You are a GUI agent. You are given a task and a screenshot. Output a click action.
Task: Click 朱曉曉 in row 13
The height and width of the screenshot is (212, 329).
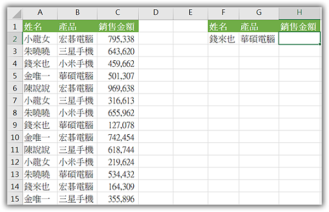pyautogui.click(x=37, y=174)
